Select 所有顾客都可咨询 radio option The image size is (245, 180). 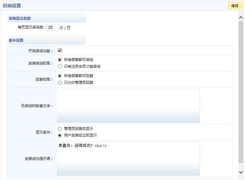pyautogui.click(x=60, y=59)
